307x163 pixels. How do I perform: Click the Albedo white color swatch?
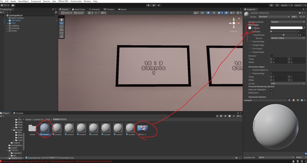(x=286, y=28)
